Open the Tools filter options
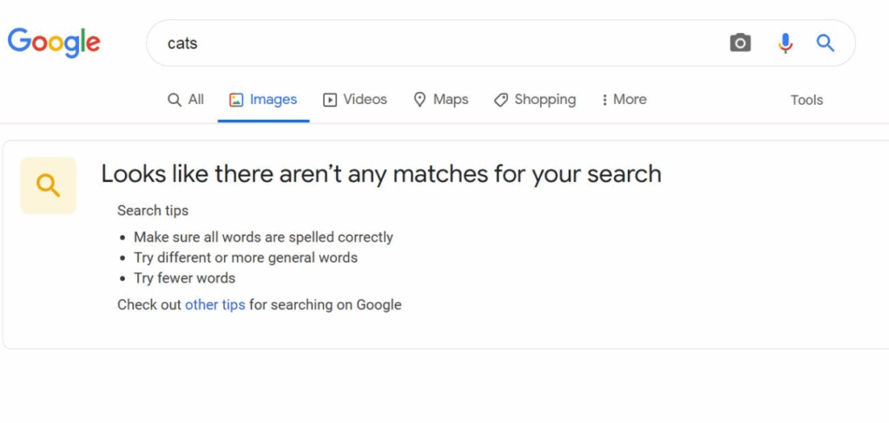 807,100
